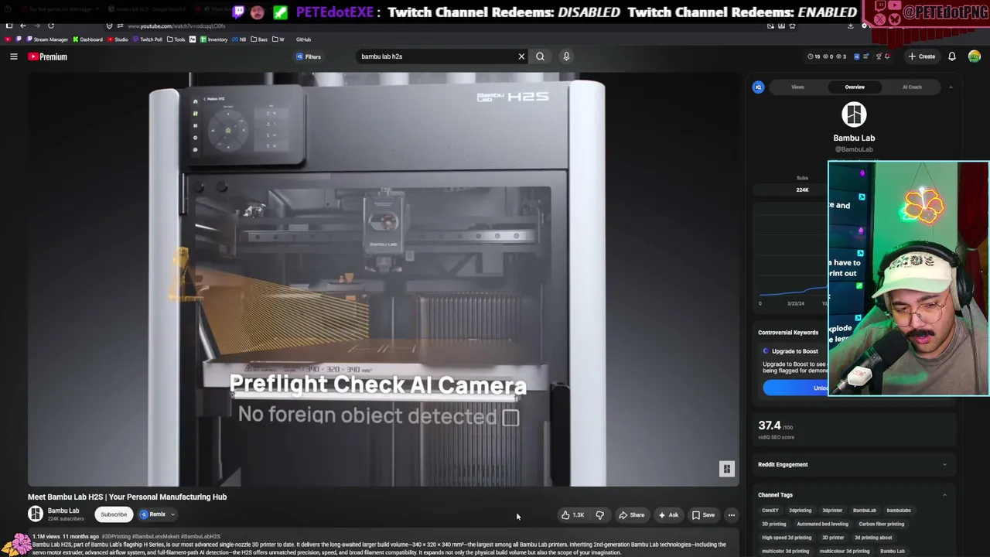The width and height of the screenshot is (990, 557).
Task: Open the Twitch Poll bookmark
Action: coord(148,39)
